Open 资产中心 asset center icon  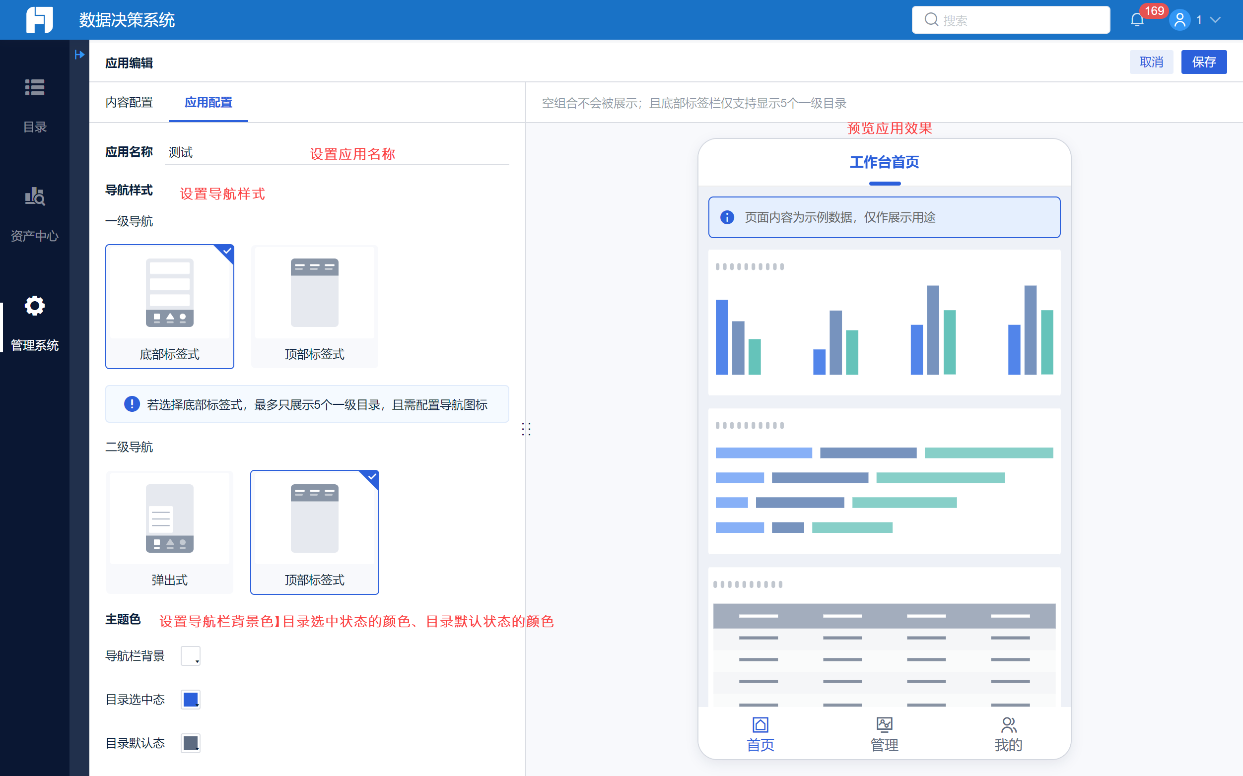click(34, 196)
